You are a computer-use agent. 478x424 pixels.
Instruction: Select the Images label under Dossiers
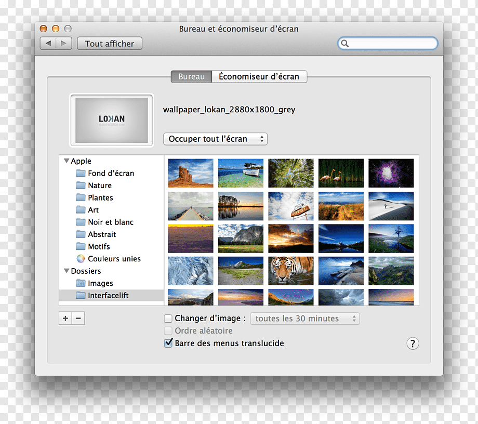(100, 283)
